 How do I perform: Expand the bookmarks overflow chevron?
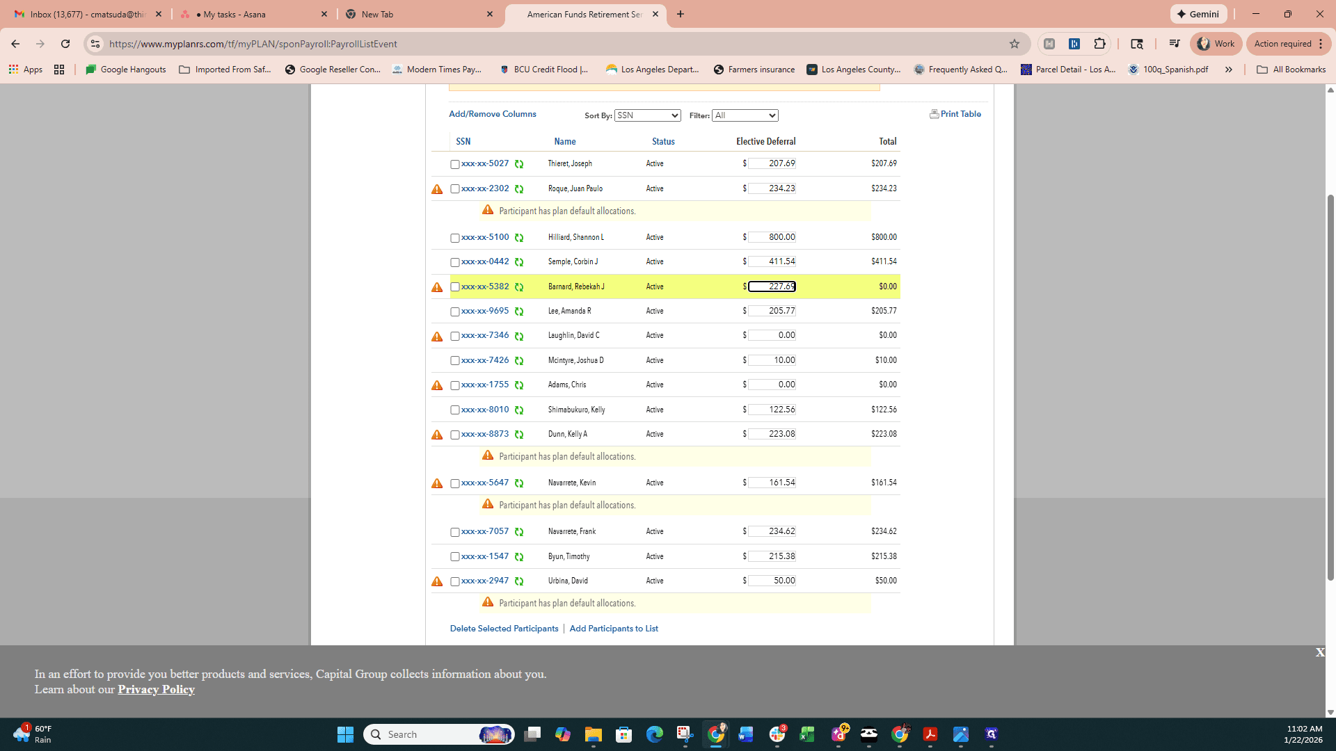coord(1229,70)
